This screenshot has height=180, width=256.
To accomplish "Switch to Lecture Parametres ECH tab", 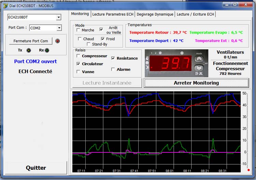I will pyautogui.click(x=113, y=14).
